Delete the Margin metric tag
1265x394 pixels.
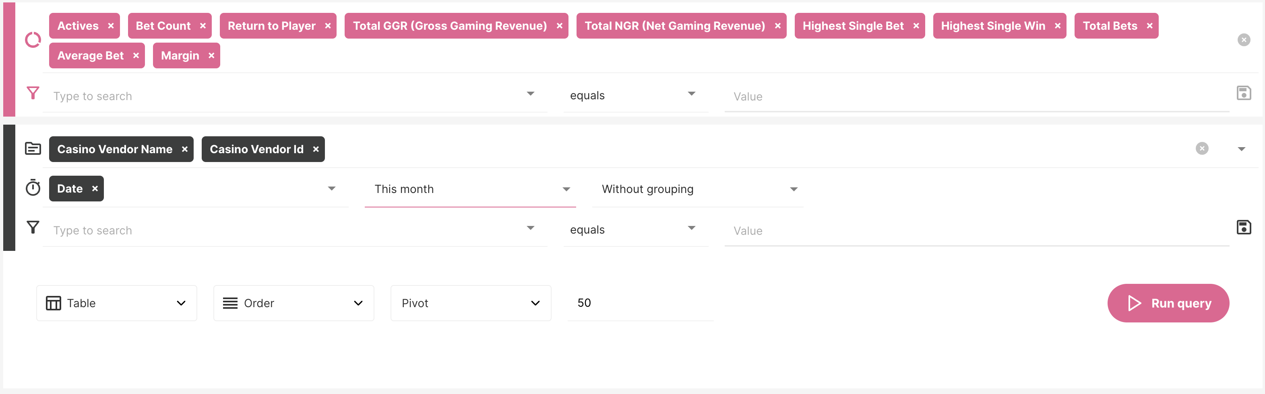pyautogui.click(x=212, y=56)
